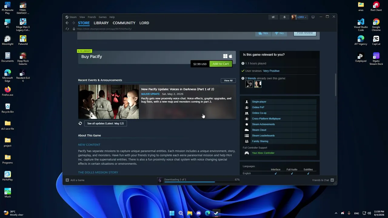
Task: Go to the STORE tab
Action: tap(84, 23)
